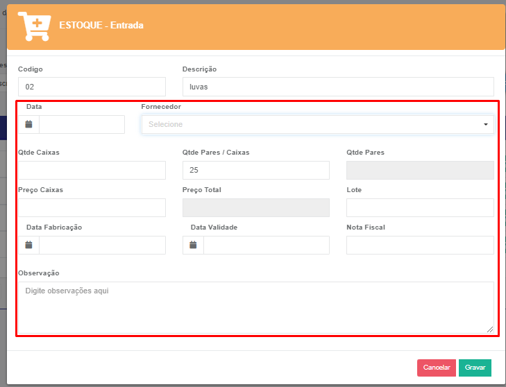Focus the Codigo input field
Screen dimensions: 506x387
(92, 87)
